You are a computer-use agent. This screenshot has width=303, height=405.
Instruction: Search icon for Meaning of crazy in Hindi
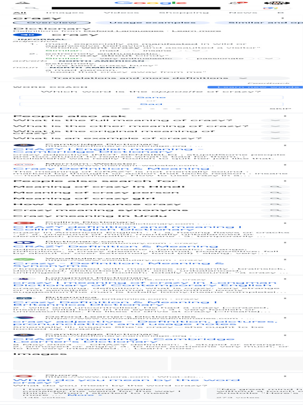[275, 187]
